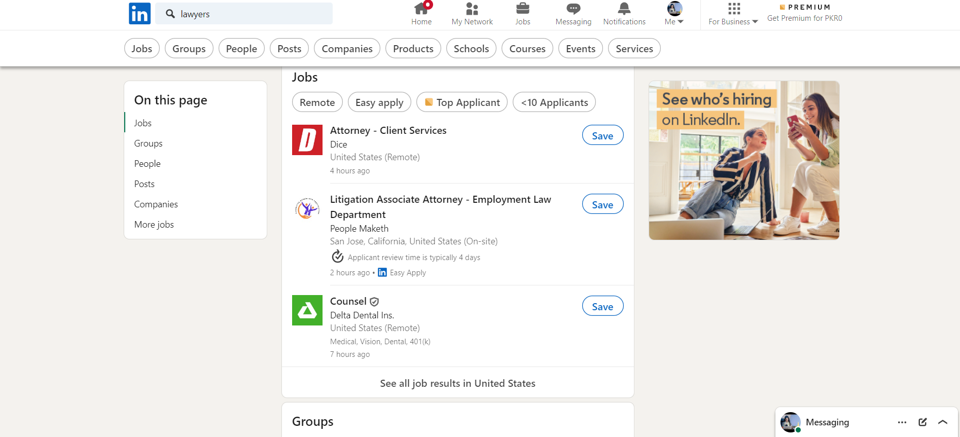The image size is (960, 437).
Task: Toggle the <10 Applicants filter
Action: (x=554, y=102)
